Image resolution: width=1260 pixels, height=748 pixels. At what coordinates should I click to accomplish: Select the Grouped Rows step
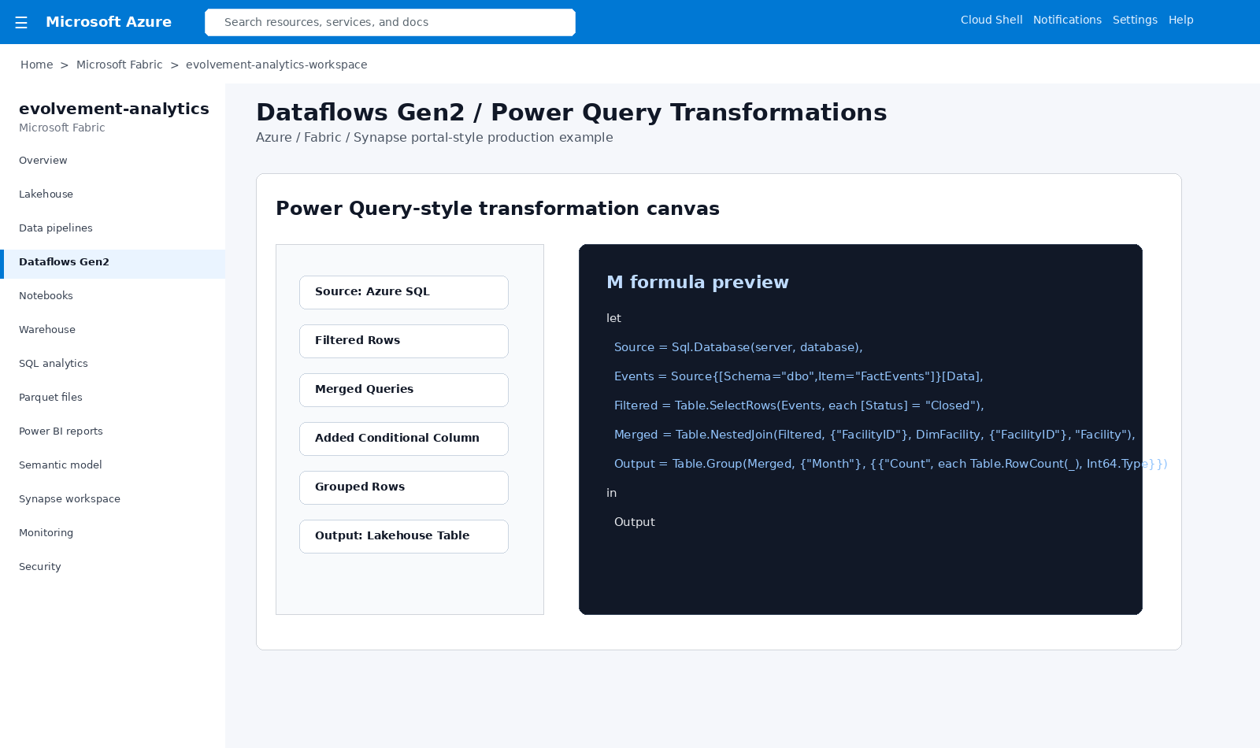point(404,487)
